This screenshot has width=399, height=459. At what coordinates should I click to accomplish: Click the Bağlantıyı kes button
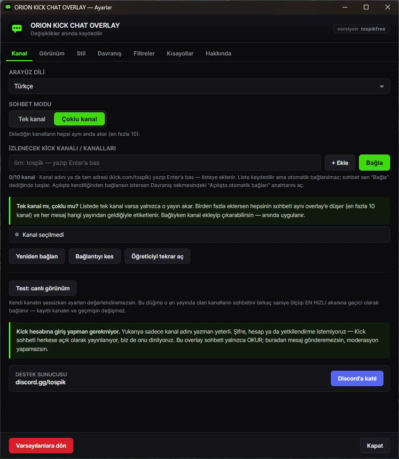[x=94, y=257]
